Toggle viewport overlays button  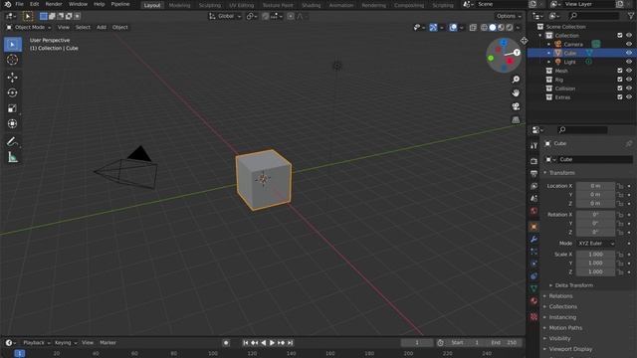click(453, 27)
